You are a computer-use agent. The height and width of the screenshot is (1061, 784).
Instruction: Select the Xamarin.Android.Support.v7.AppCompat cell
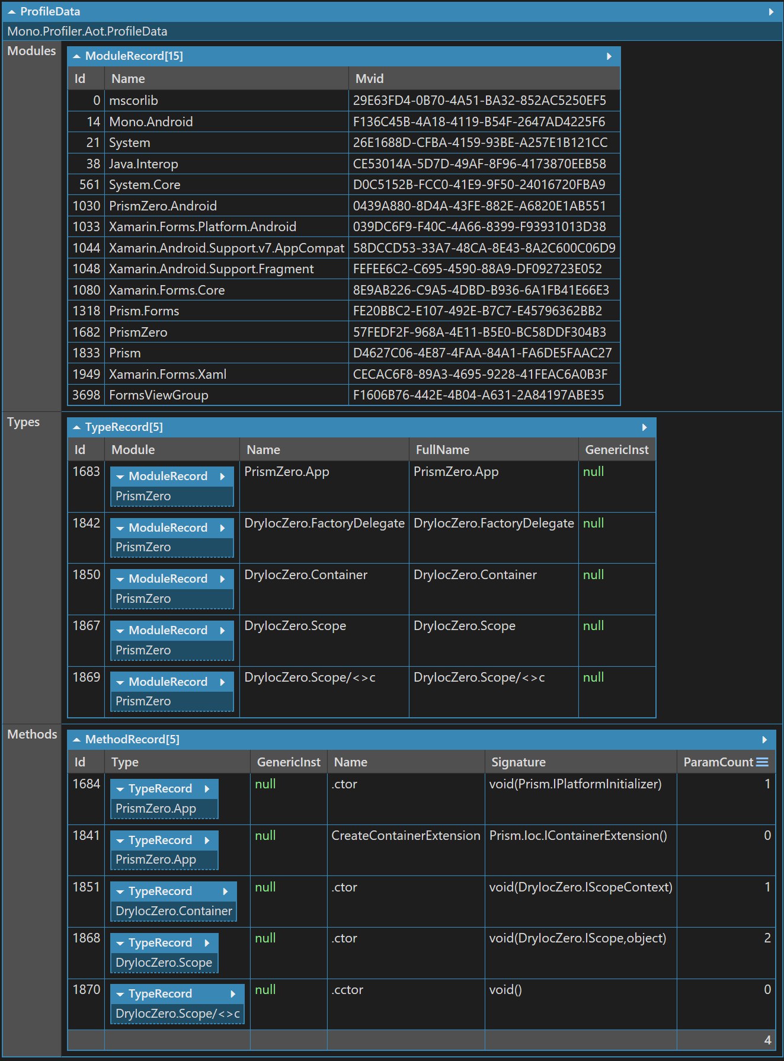(x=226, y=248)
